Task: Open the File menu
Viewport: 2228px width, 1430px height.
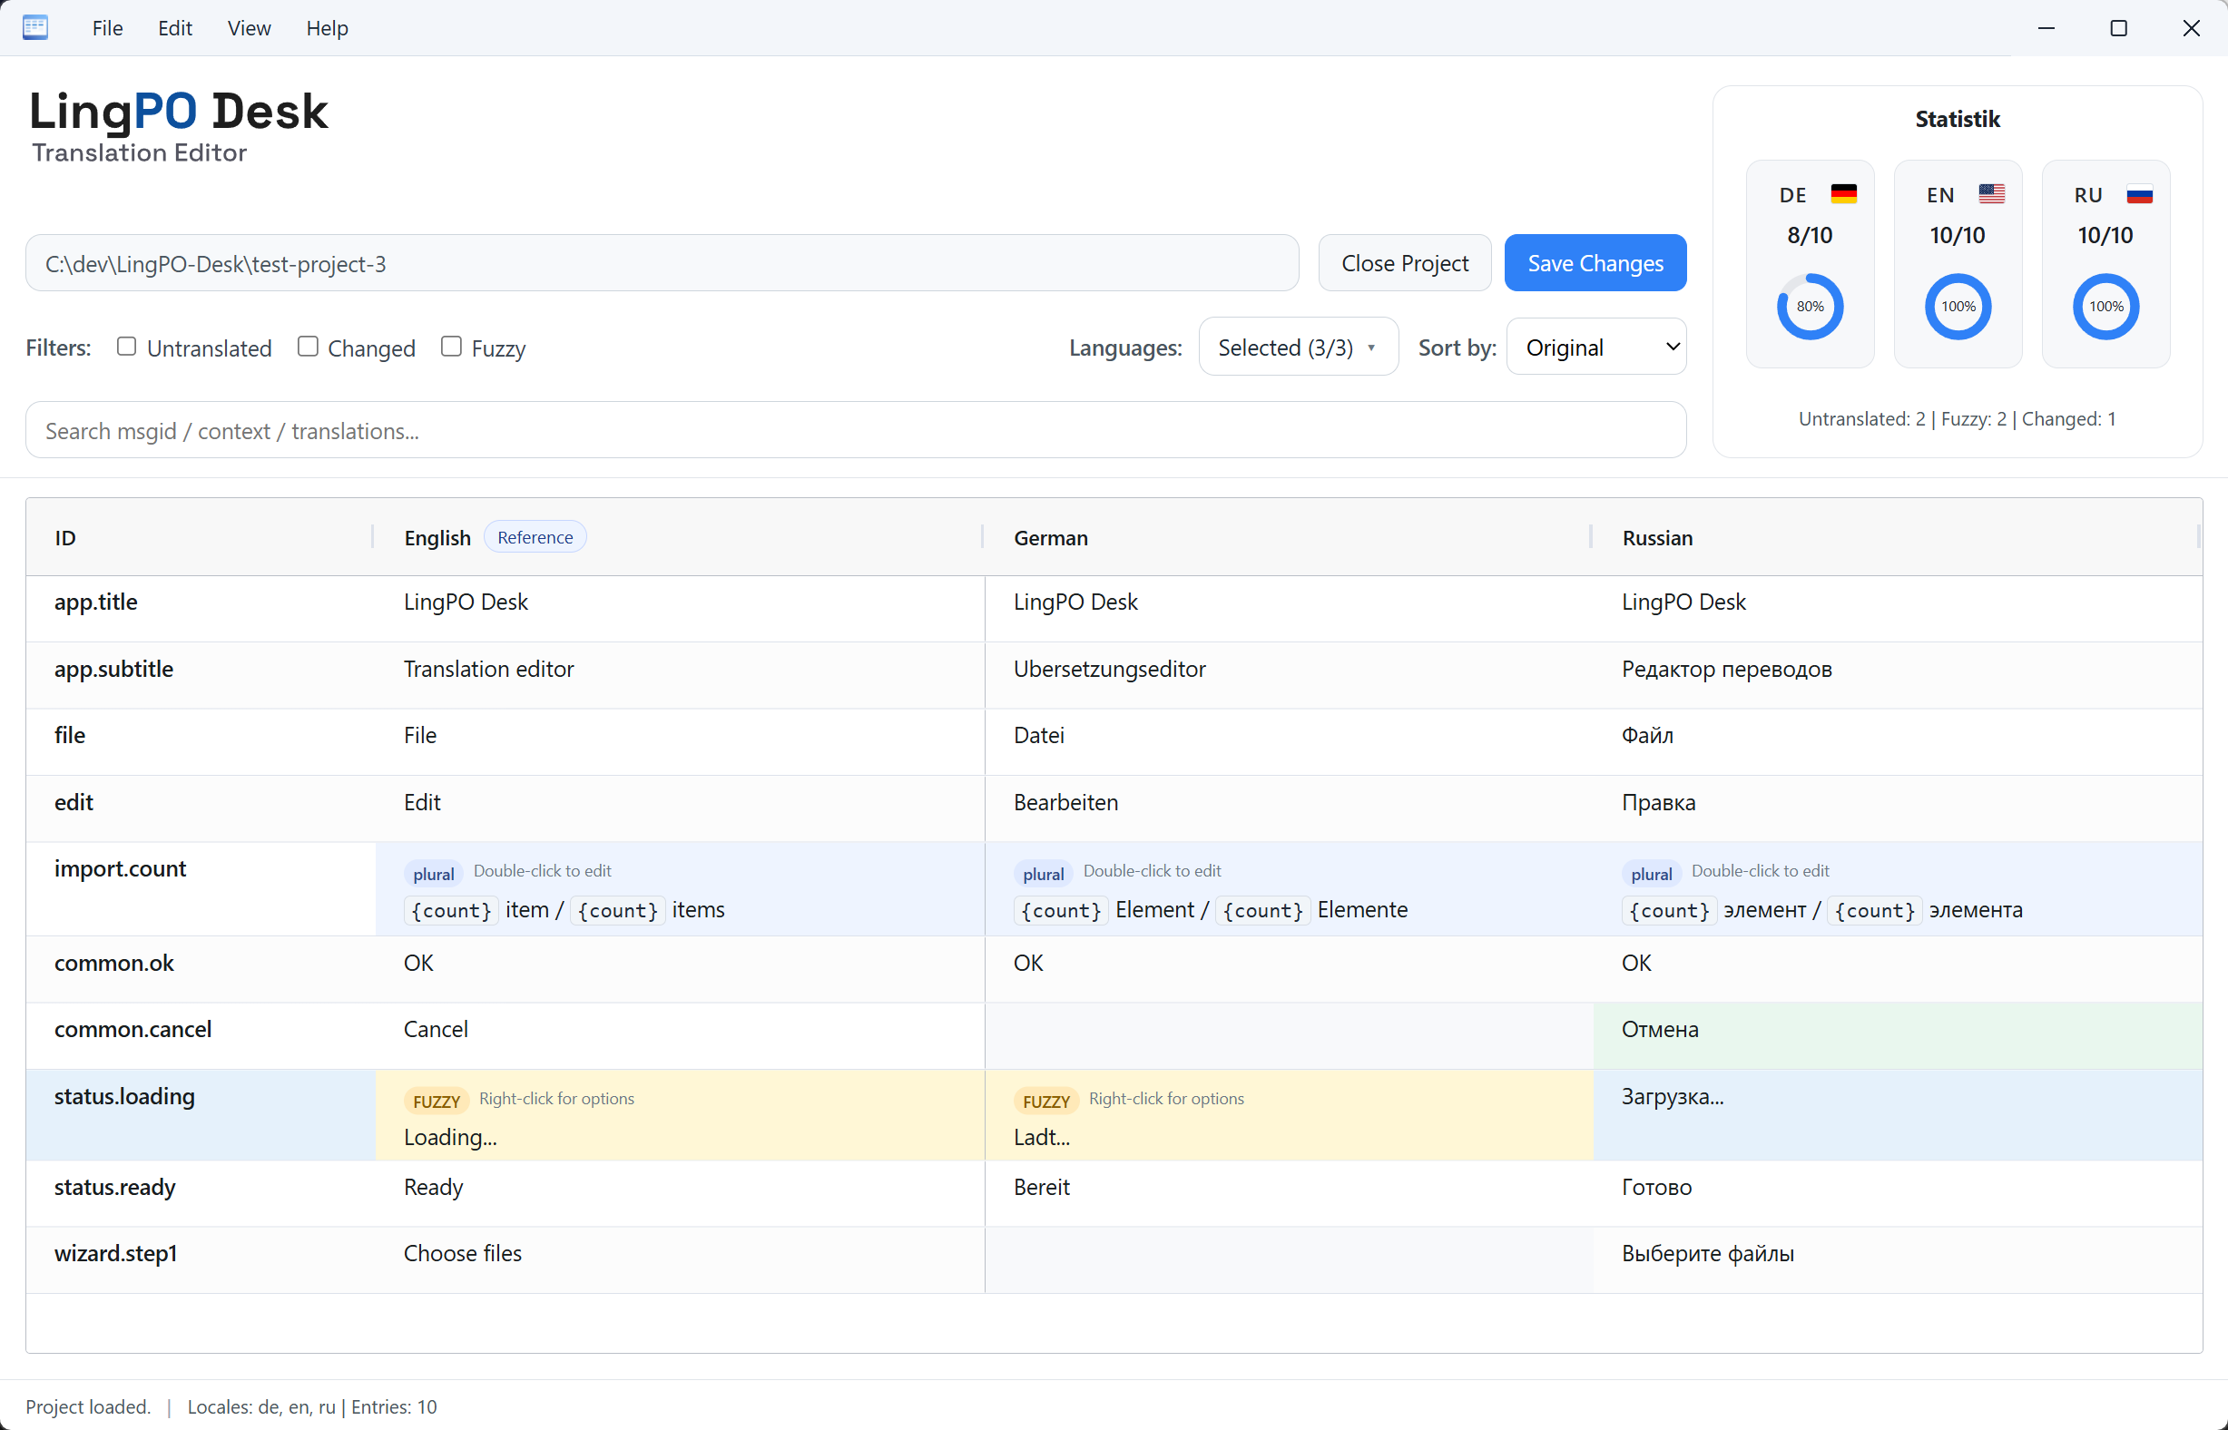Action: pos(107,28)
